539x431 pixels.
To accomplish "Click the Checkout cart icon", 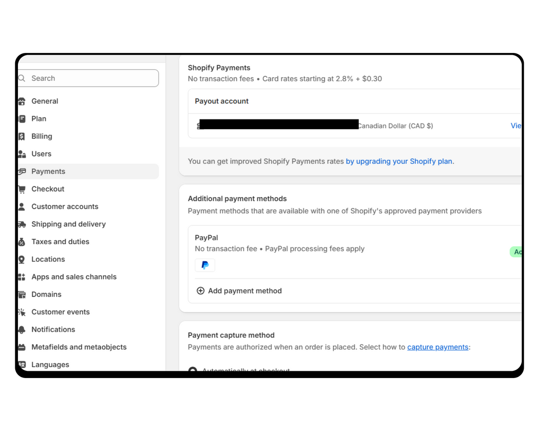I will [x=22, y=189].
